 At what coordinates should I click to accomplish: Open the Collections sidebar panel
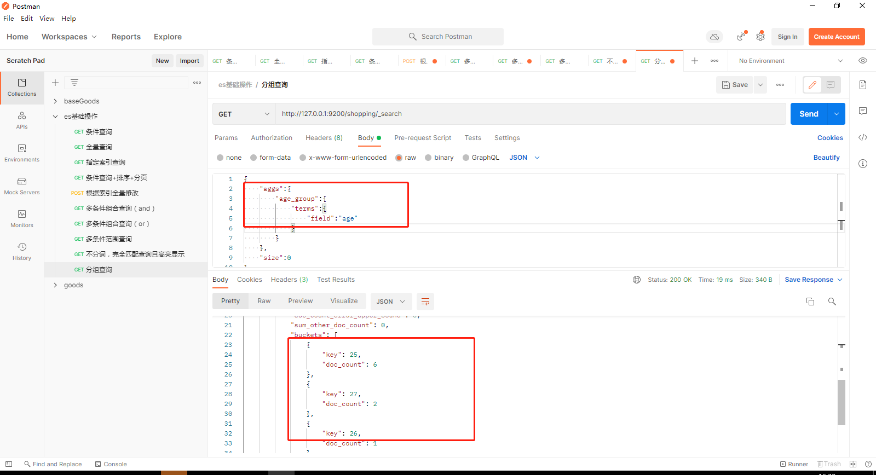(22, 88)
